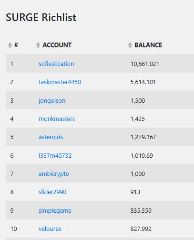The image size is (194, 240).
Task: Sort by balance arrows icon
Action: coord(130,45)
